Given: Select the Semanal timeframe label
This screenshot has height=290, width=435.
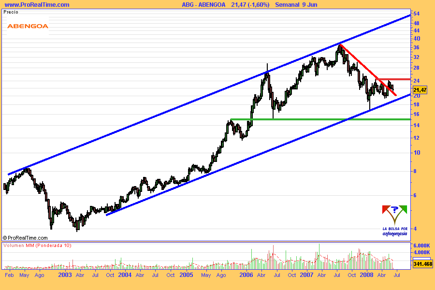Looking at the screenshot, I should [x=287, y=5].
